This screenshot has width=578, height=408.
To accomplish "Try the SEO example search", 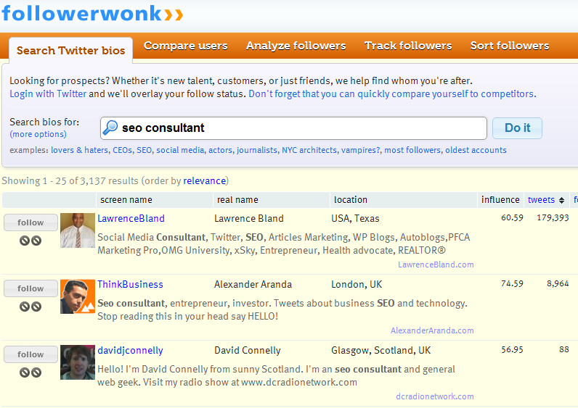I will pos(144,150).
